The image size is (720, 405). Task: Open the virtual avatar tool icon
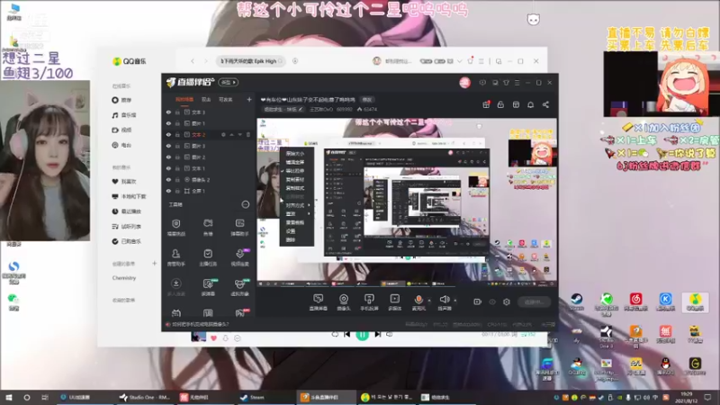(239, 287)
